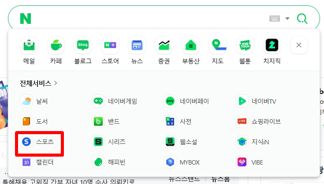The height and width of the screenshot is (184, 324).
Task: Open the 사전 dictionary icon
Action: click(x=170, y=121)
